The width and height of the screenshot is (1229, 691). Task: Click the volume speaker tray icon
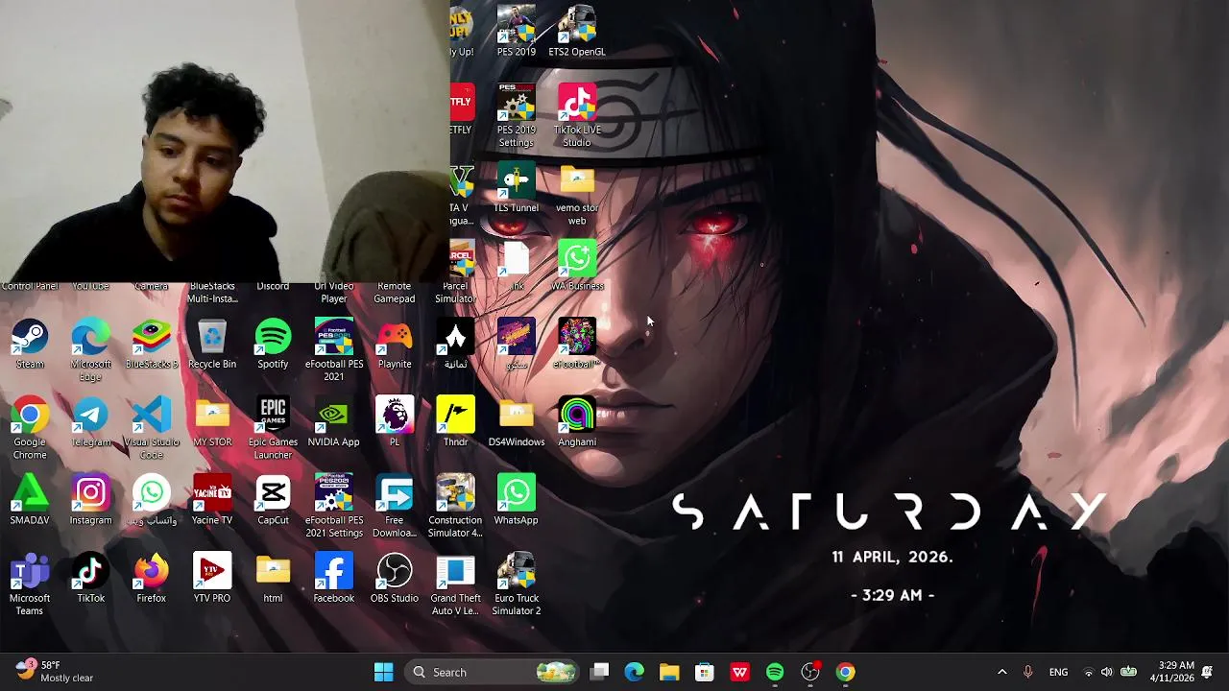[1107, 672]
